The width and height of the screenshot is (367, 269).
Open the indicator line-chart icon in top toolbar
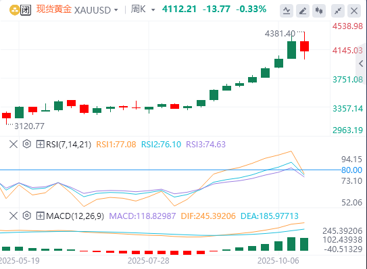[x=287, y=11]
